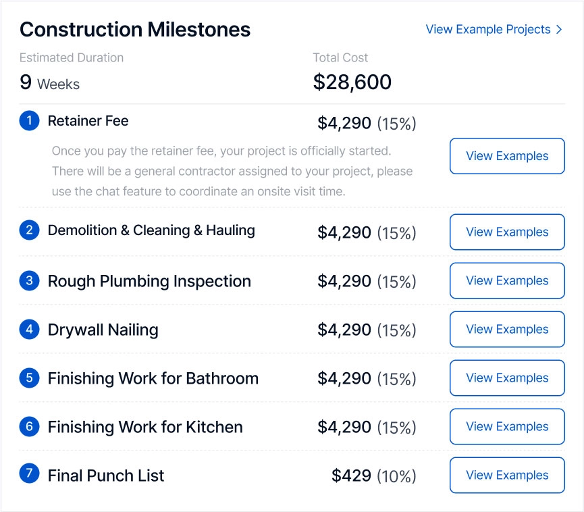Viewport: 584px width, 512px height.
Task: Expand the Rough Plumbing Inspection milestone
Action: click(149, 281)
